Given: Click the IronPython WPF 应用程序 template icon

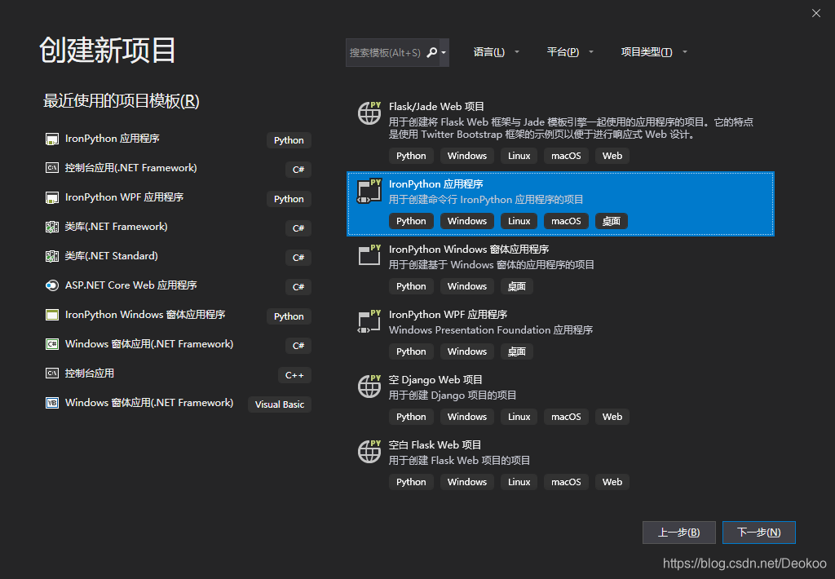Looking at the screenshot, I should [369, 322].
